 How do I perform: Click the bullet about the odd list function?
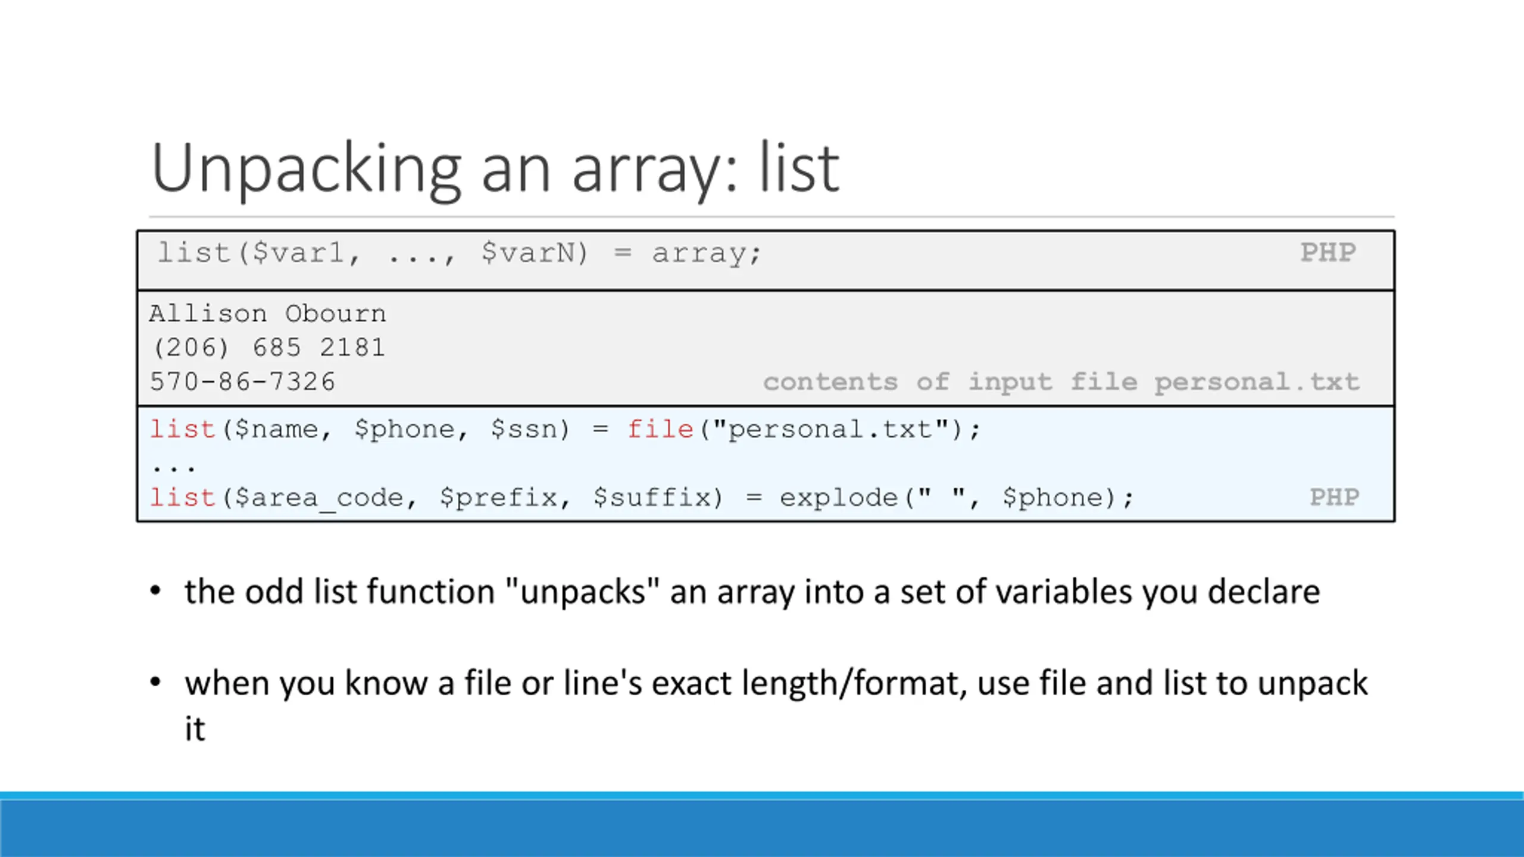coord(752,592)
